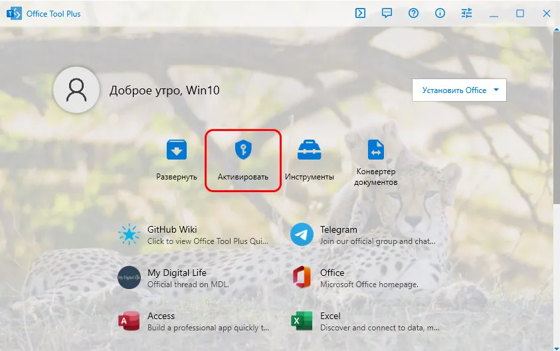Click the command prompt icon in title bar
Screen dimensions: 560x351
pyautogui.click(x=360, y=13)
